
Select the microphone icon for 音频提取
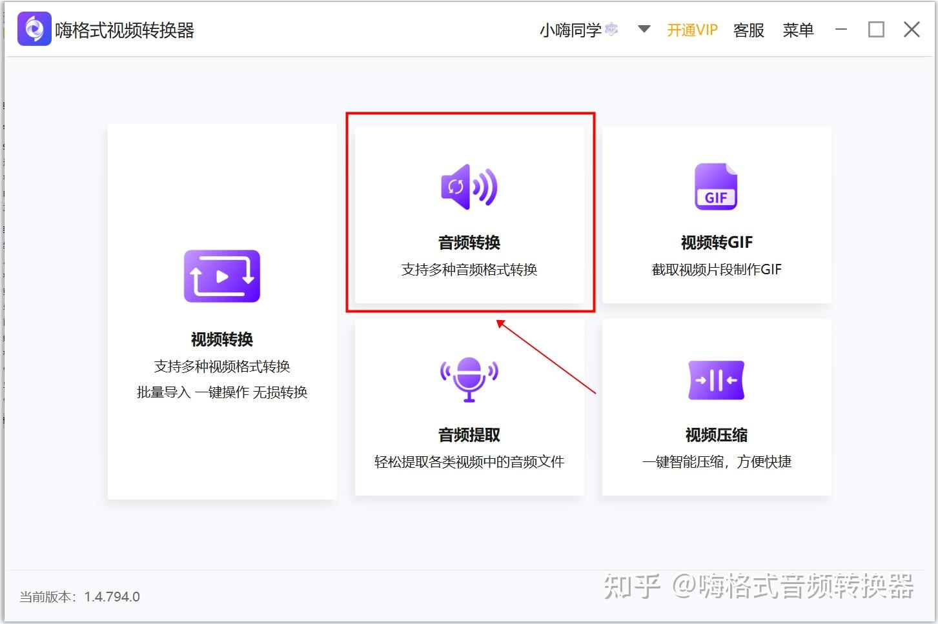pyautogui.click(x=469, y=379)
